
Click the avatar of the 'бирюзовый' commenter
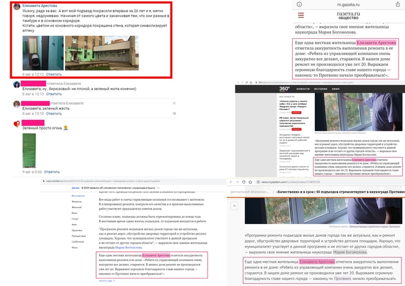(x=16, y=85)
